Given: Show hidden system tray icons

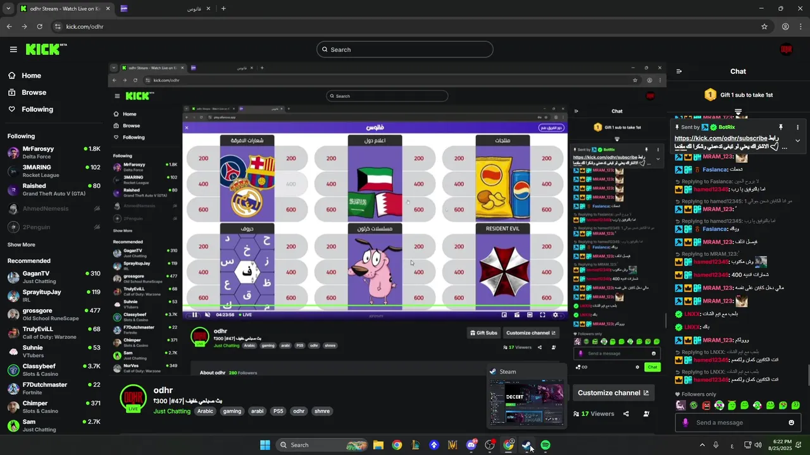Looking at the screenshot, I should (x=702, y=445).
